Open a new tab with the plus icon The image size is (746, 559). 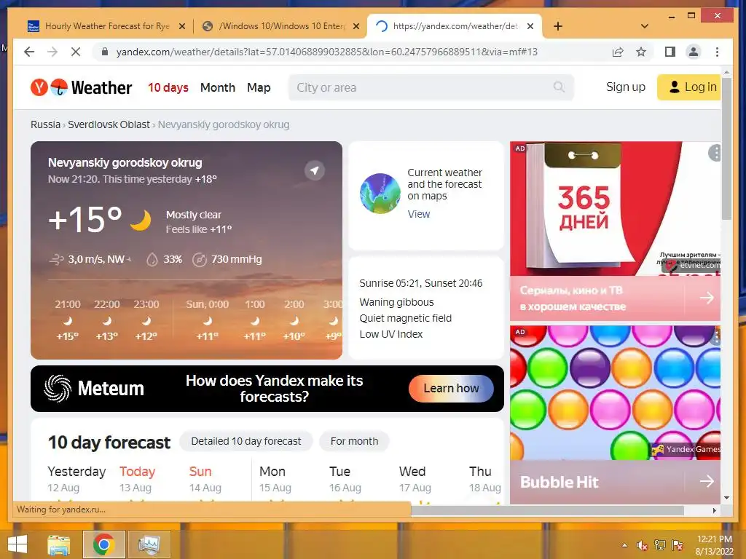(x=558, y=26)
